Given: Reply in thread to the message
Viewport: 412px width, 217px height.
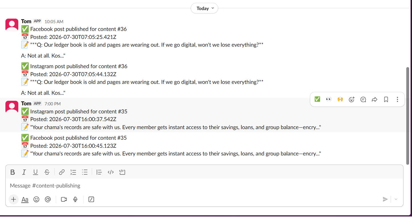Looking at the screenshot, I should click(363, 99).
